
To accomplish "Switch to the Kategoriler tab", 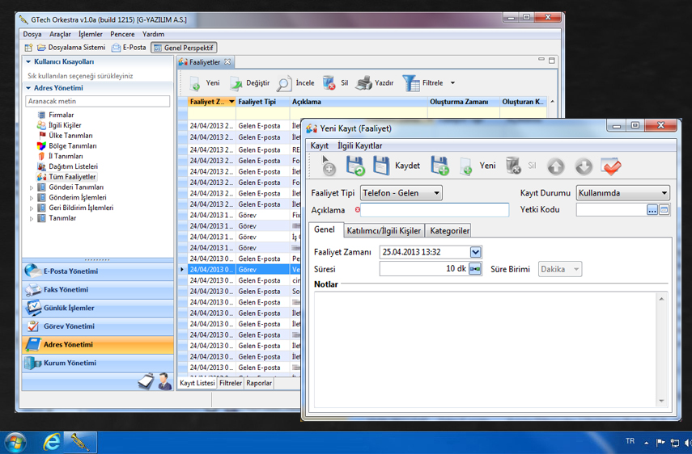I will coord(449,231).
